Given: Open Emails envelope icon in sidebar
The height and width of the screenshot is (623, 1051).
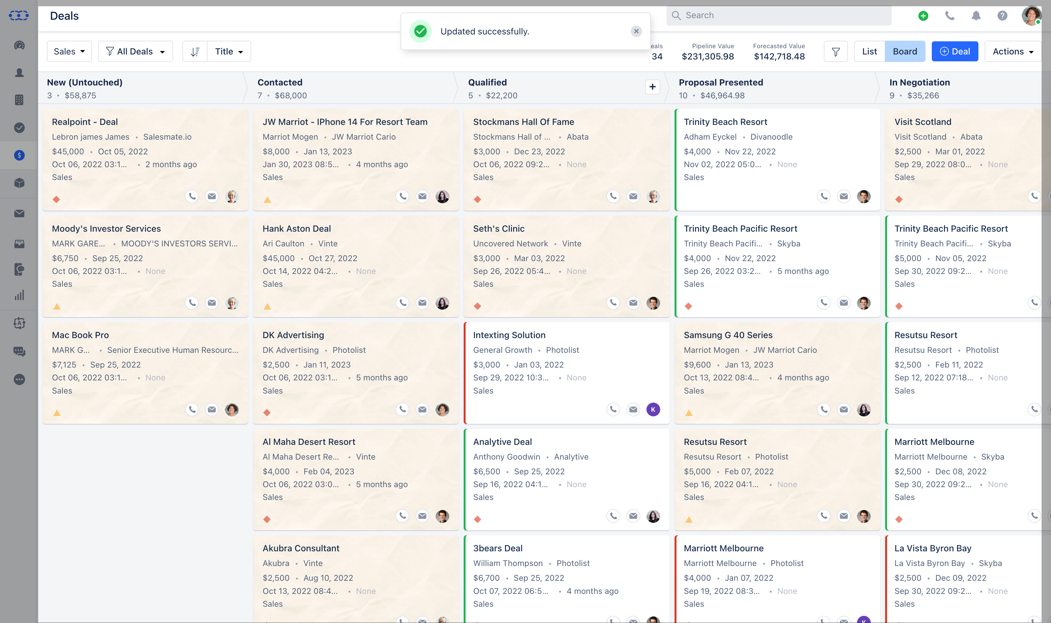Looking at the screenshot, I should tap(19, 213).
